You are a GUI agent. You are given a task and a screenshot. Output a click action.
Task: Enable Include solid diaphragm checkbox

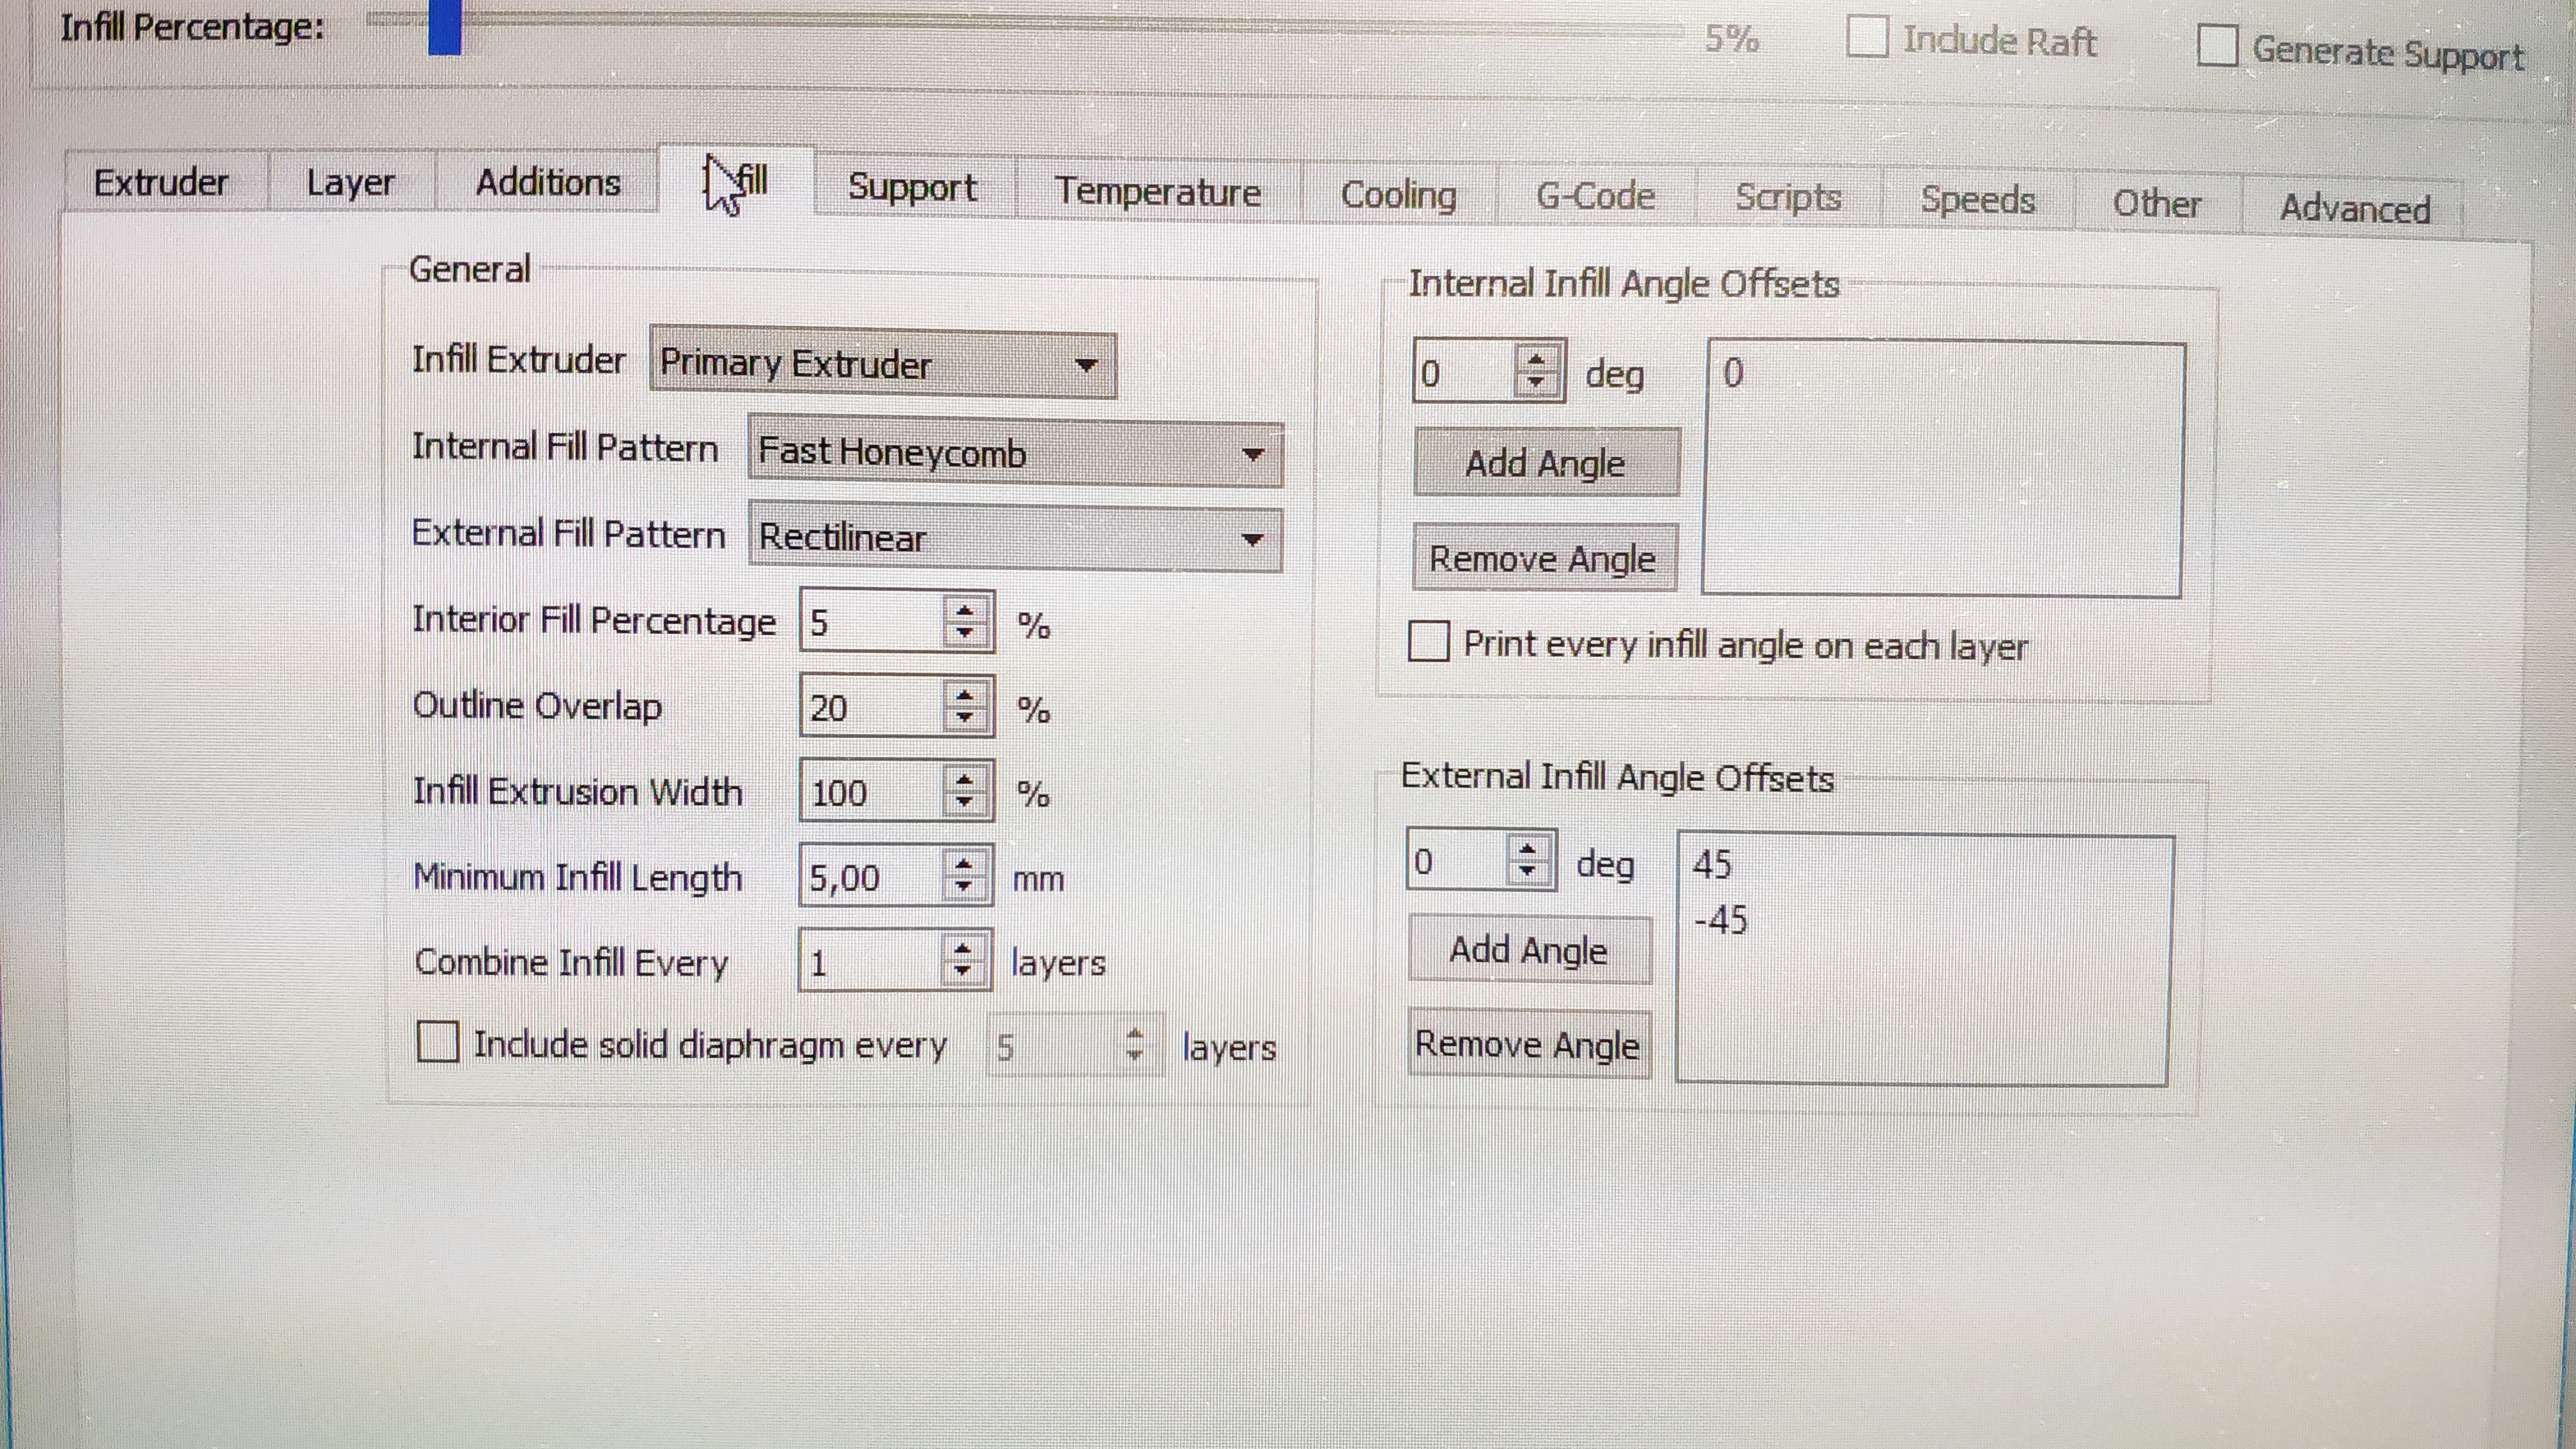click(x=437, y=1041)
